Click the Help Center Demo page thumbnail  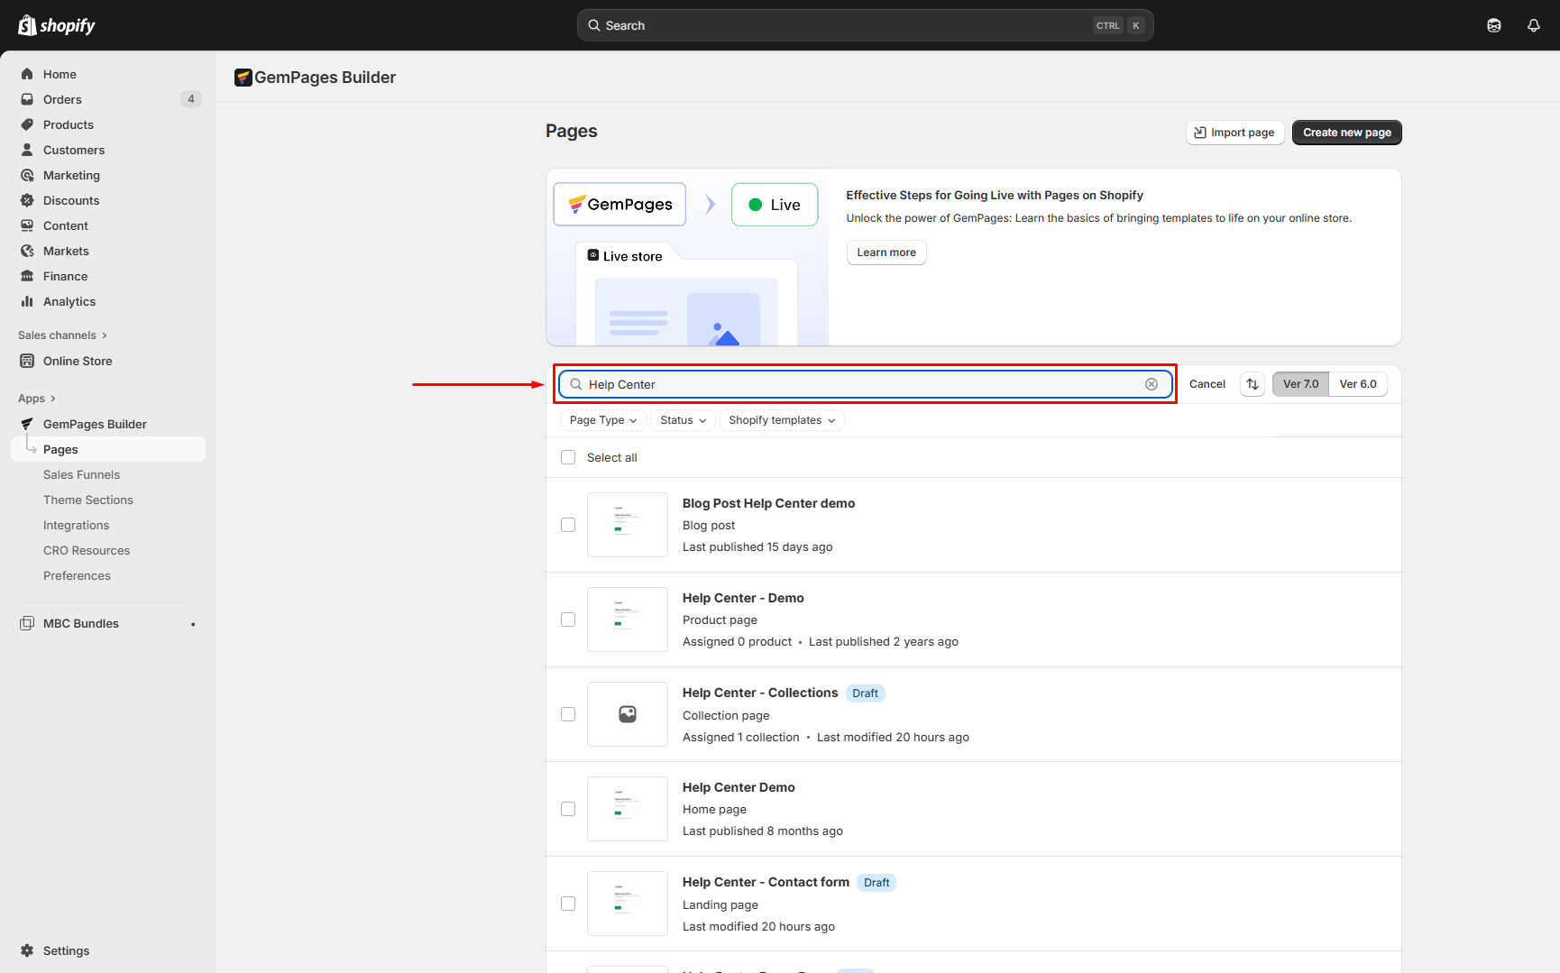pos(628,809)
